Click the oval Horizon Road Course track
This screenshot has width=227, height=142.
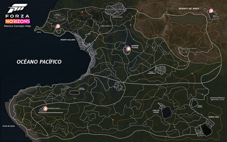pyautogui.click(x=74, y=93)
